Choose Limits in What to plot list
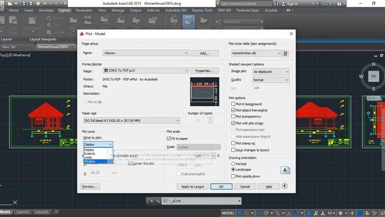The height and width of the screenshot is (217, 385). click(x=95, y=157)
